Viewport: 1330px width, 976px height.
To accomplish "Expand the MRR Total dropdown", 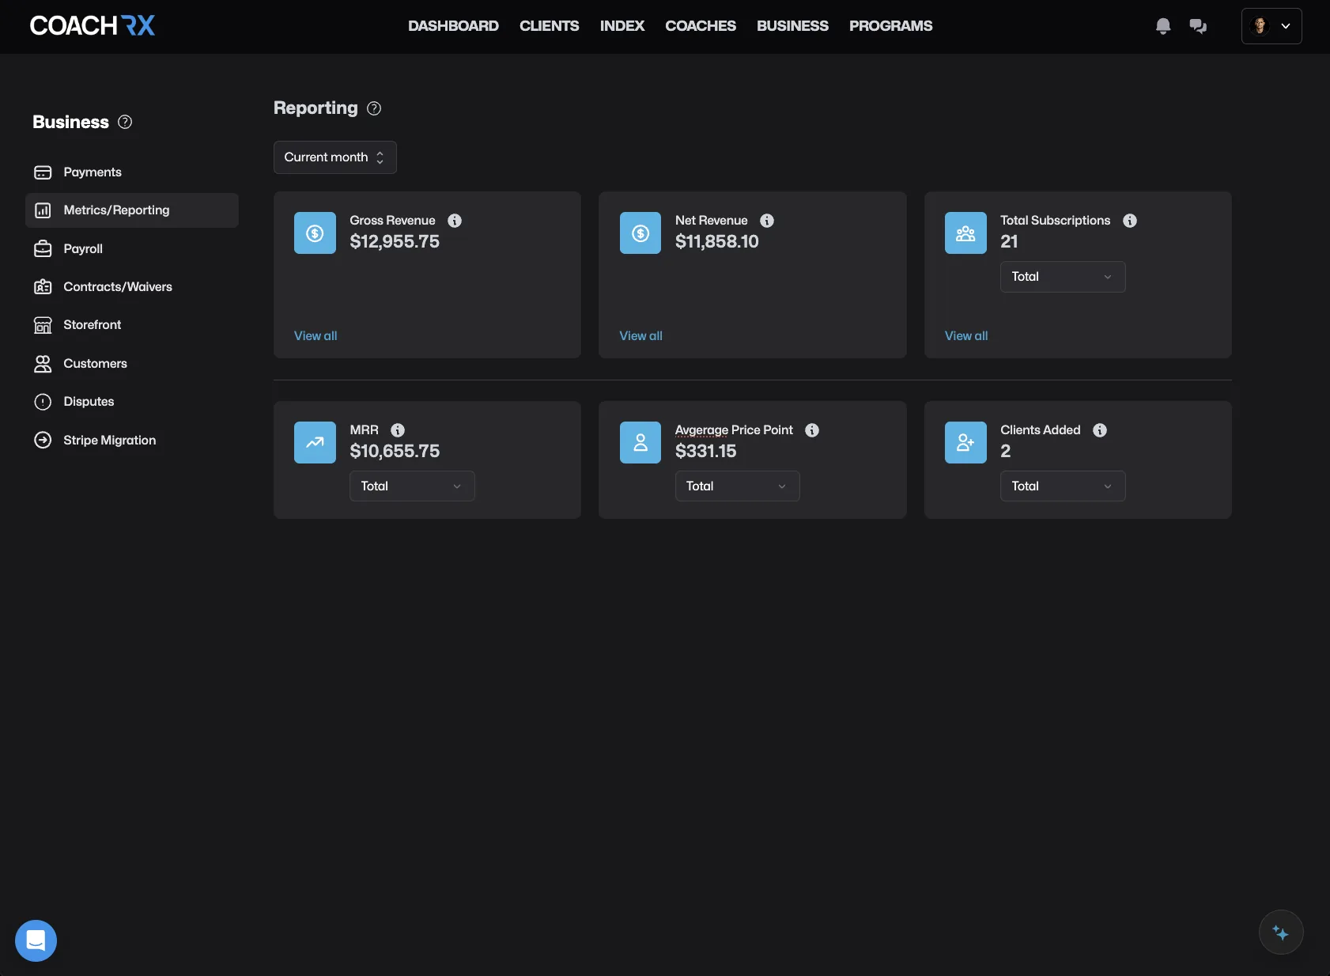I will click(x=412, y=486).
